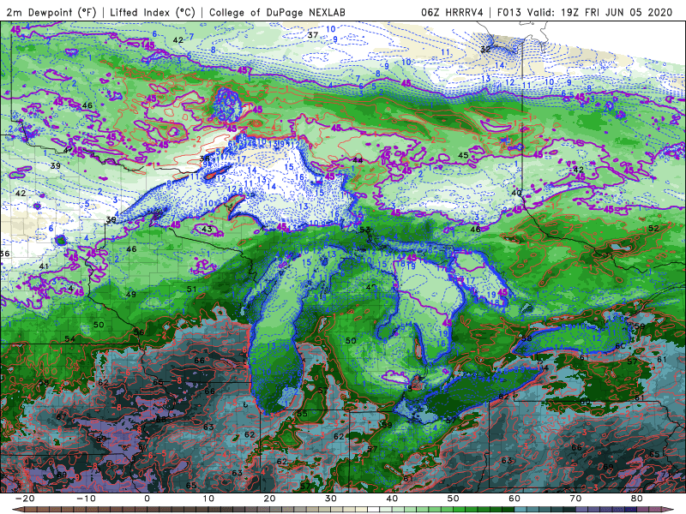Click the "Lifted Index (°C)" title text
This screenshot has width=686, height=514.
(x=153, y=13)
